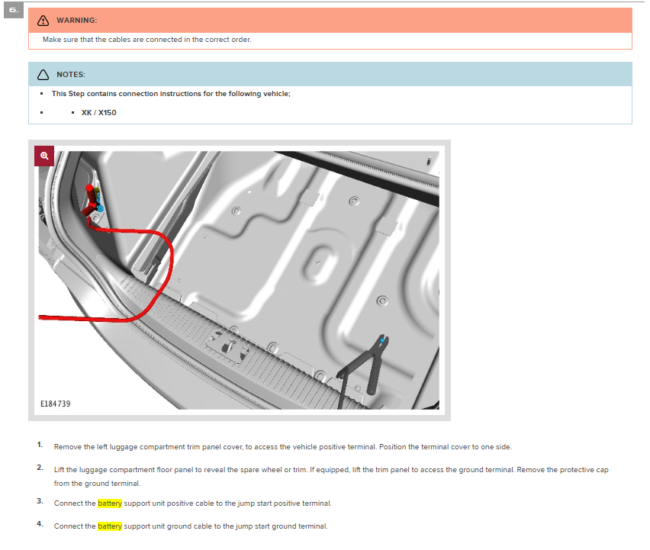Click the highlighted battery word in step 4
650x550 pixels.
click(109, 526)
